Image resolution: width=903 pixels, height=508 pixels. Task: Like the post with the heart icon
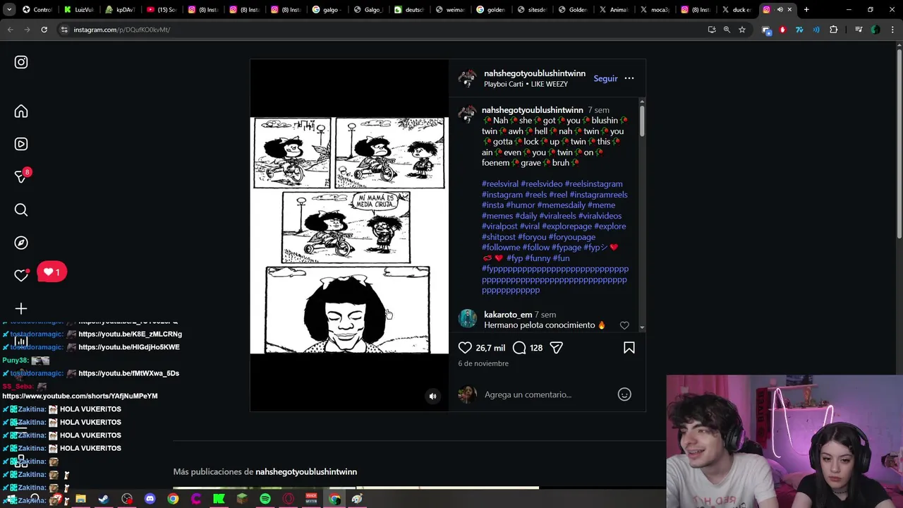pyautogui.click(x=465, y=348)
